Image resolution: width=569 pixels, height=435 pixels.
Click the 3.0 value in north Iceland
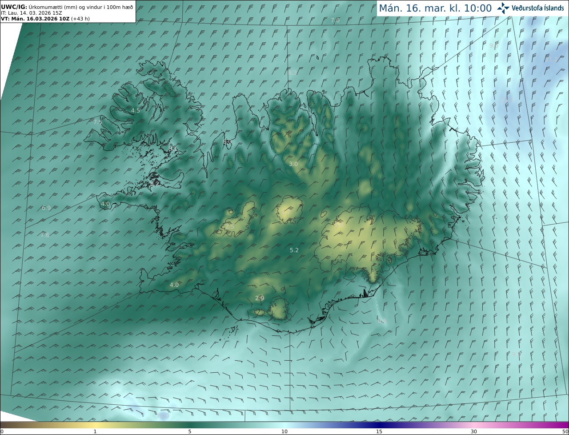(x=293, y=164)
